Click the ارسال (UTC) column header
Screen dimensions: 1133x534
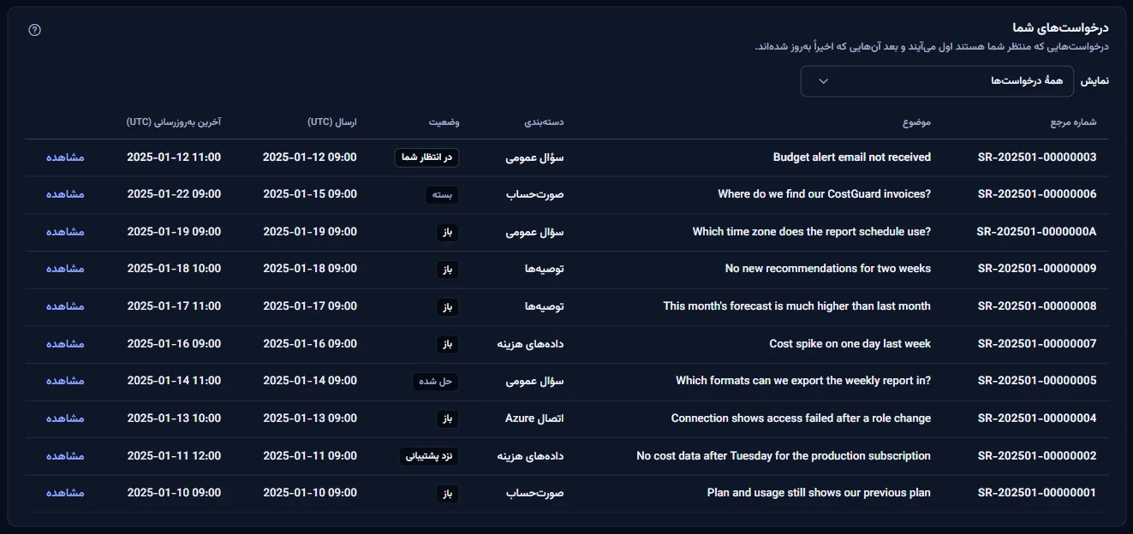(332, 122)
